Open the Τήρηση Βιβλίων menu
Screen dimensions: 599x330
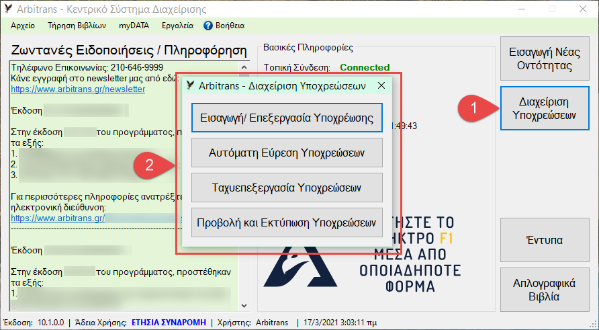pyautogui.click(x=77, y=26)
